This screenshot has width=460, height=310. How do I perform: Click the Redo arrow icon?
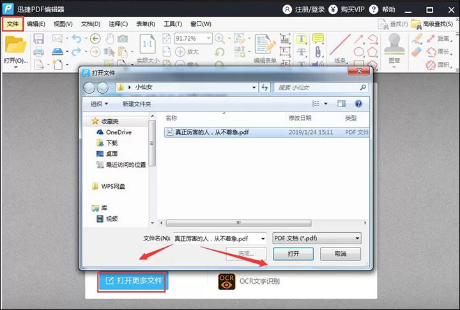click(76, 52)
